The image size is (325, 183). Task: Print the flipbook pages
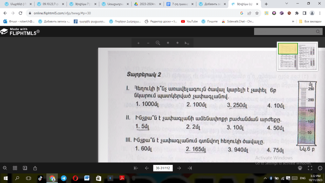pos(300,168)
